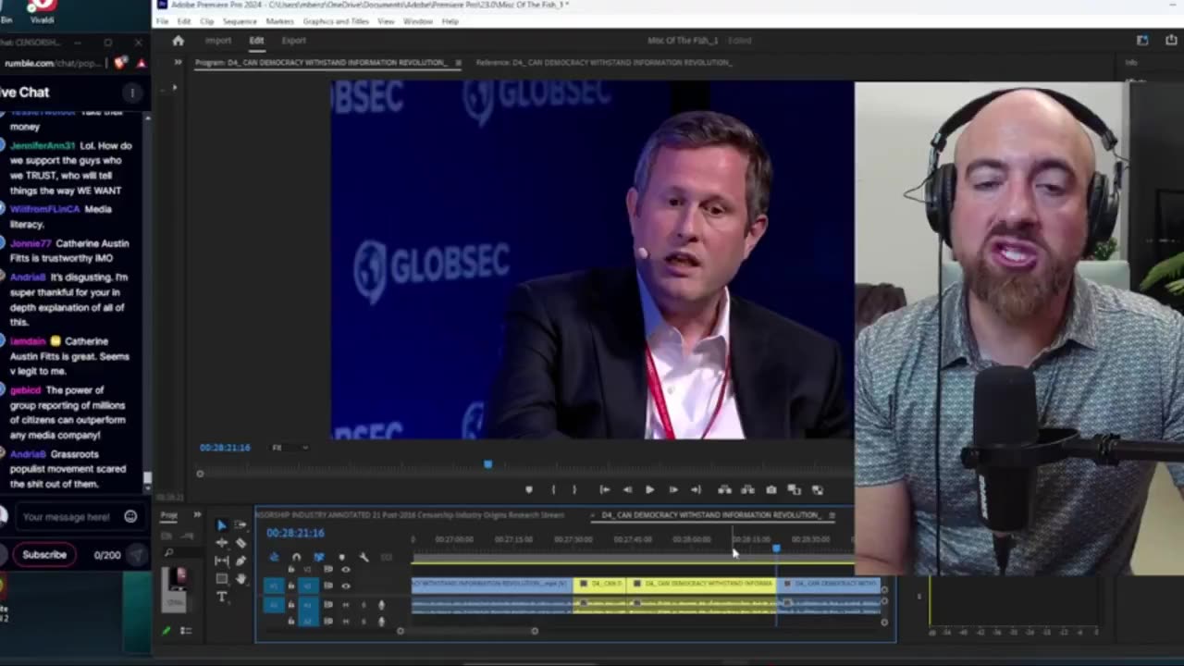Add a marker in the Program monitor
Viewport: 1184px width, 666px height.
(x=528, y=489)
